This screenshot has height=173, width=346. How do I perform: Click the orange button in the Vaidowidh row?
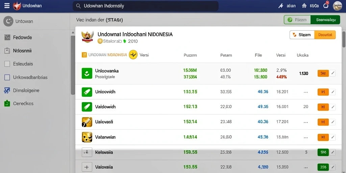click(323, 107)
